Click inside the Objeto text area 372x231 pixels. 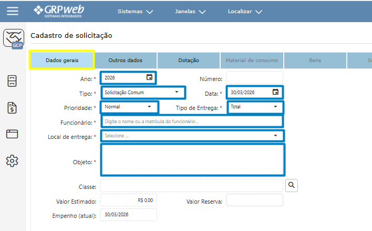point(192,160)
